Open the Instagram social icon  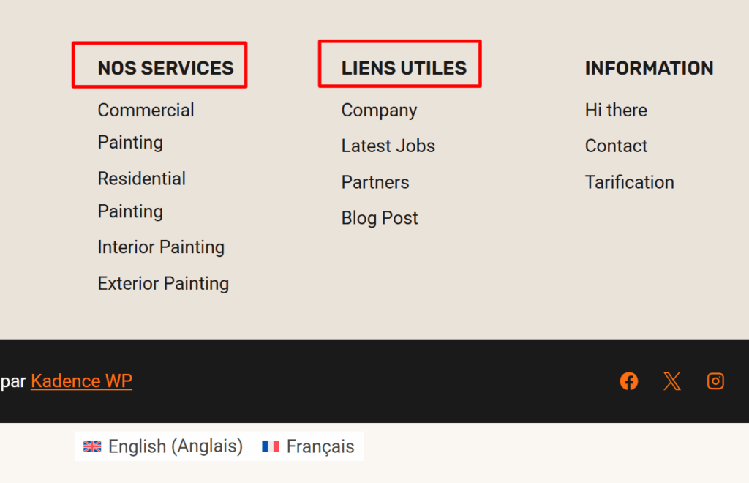(715, 381)
